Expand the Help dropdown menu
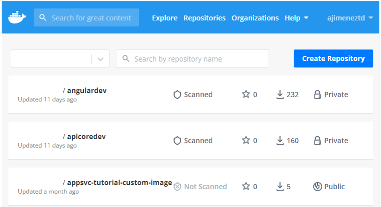This screenshot has height=207, width=381. click(x=296, y=18)
